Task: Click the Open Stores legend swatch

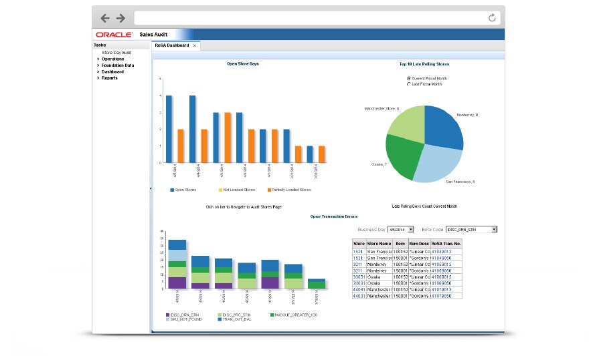Action: [172, 190]
